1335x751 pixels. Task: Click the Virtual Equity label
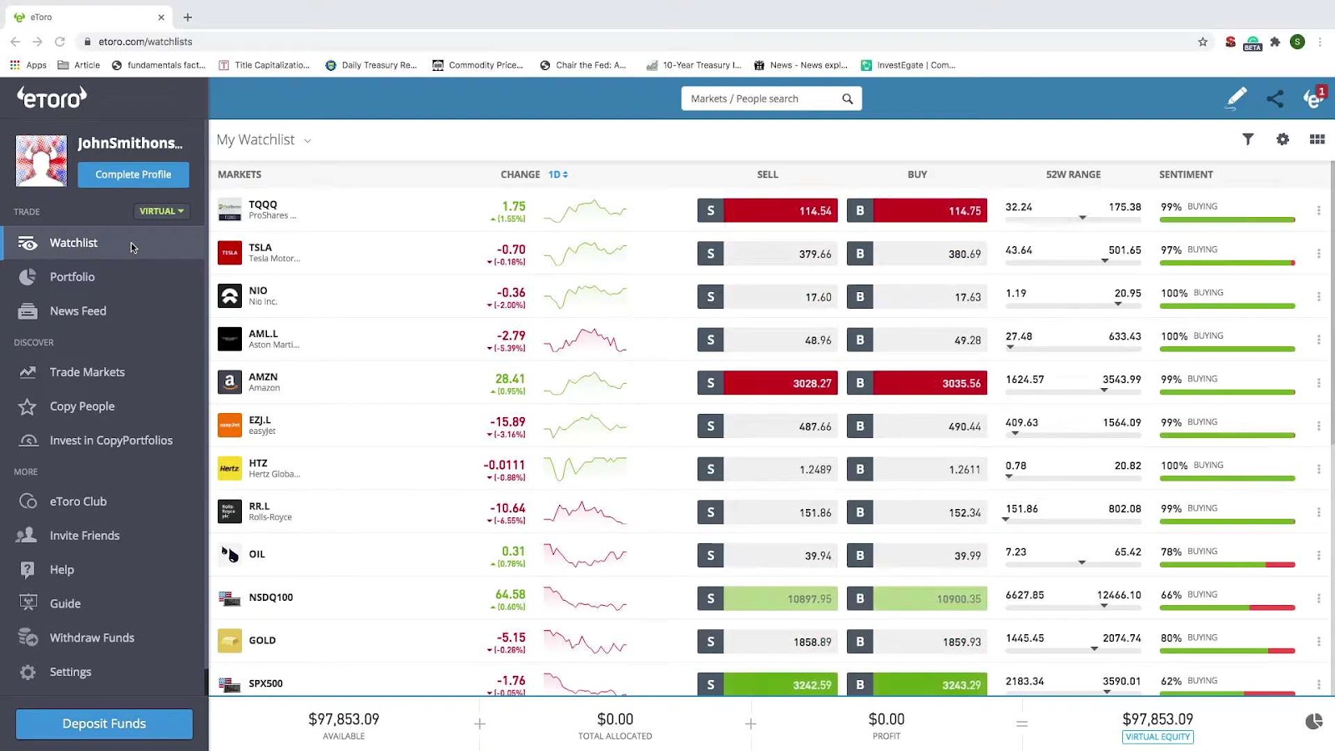pyautogui.click(x=1157, y=737)
